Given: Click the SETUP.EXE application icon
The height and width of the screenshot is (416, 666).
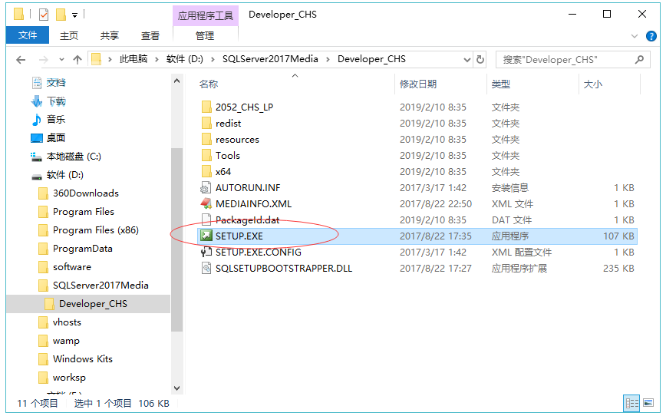Looking at the screenshot, I should [x=206, y=236].
